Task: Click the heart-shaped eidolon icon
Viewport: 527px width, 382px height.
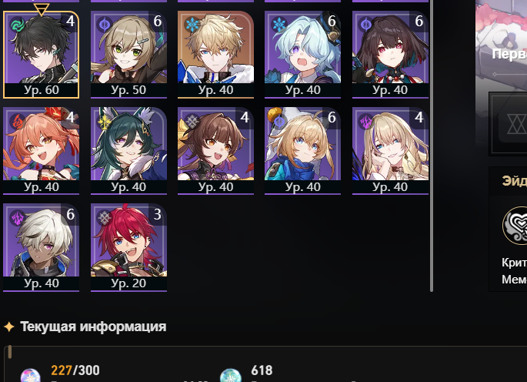Action: (x=515, y=226)
